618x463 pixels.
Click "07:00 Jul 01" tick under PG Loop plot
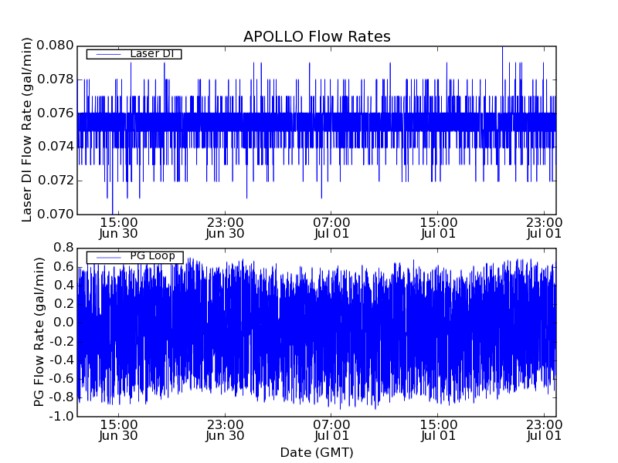pyautogui.click(x=331, y=431)
